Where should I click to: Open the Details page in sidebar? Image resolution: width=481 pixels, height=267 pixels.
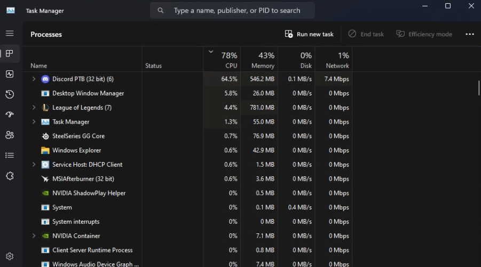10,155
